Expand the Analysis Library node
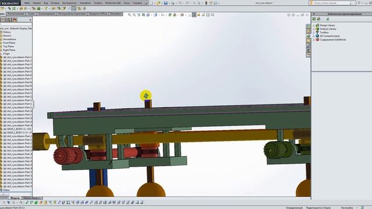Image resolution: width=372 pixels, height=209 pixels. (314, 29)
